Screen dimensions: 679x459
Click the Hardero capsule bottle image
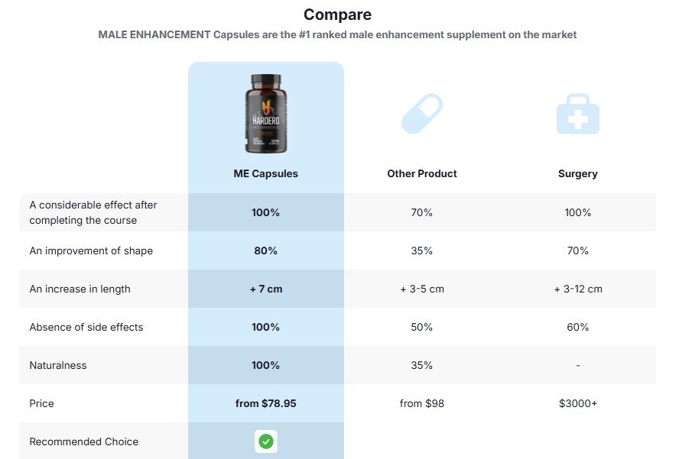click(266, 114)
